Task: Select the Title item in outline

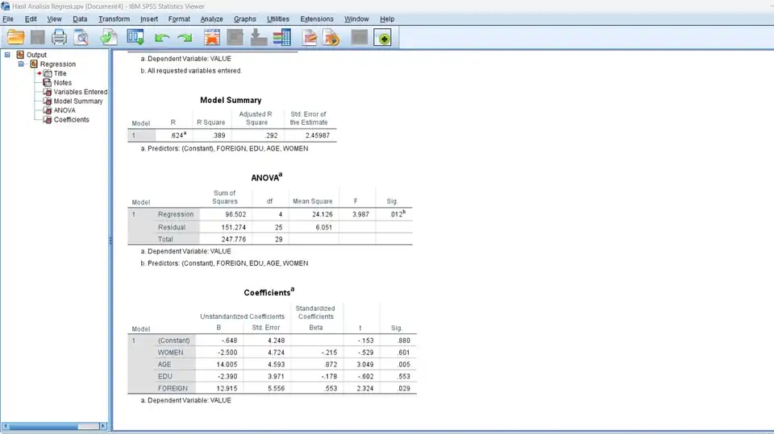Action: 60,73
